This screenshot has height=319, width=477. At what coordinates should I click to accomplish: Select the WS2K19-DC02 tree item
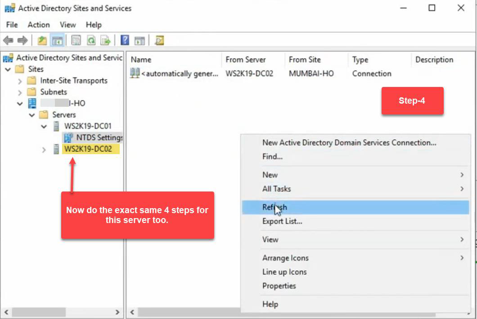click(x=90, y=149)
